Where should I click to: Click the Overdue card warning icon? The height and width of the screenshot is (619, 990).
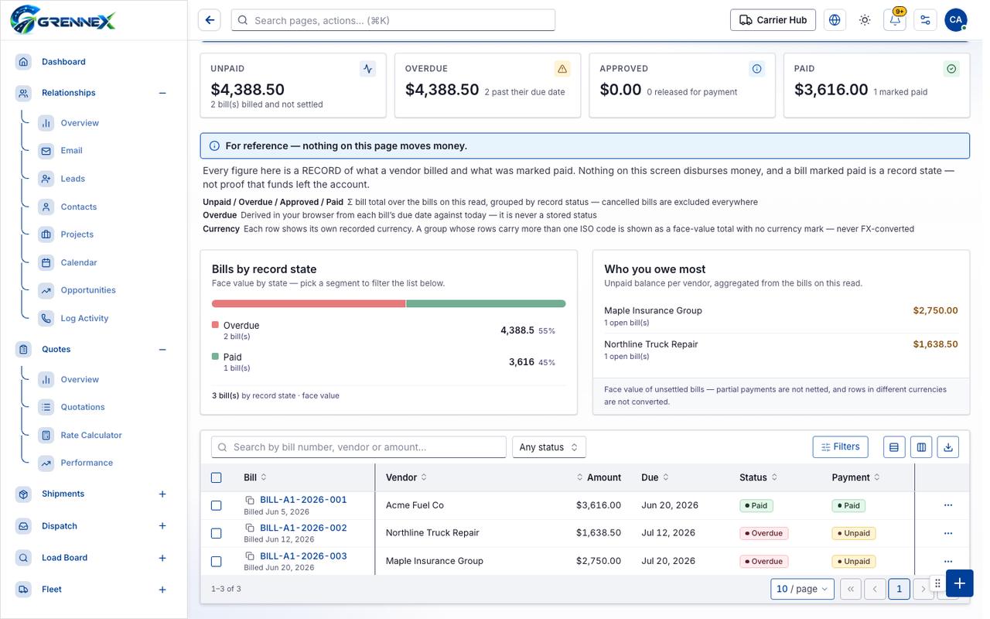pos(562,69)
